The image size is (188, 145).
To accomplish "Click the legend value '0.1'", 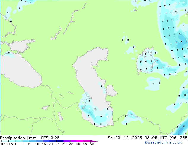I will [x=3, y=144].
